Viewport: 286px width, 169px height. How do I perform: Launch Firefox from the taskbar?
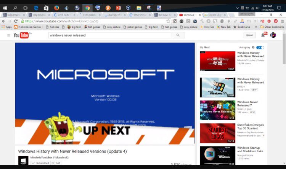[56, 8]
